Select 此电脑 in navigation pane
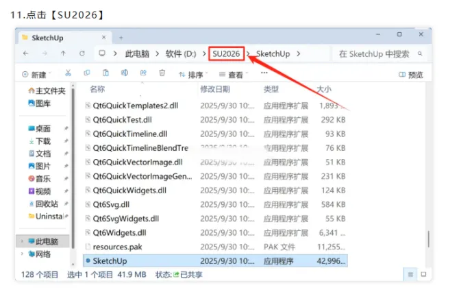This screenshot has height=294, width=474. (42, 241)
